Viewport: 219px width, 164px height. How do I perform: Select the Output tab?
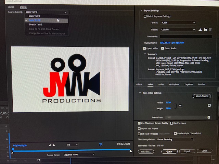click(23, 7)
